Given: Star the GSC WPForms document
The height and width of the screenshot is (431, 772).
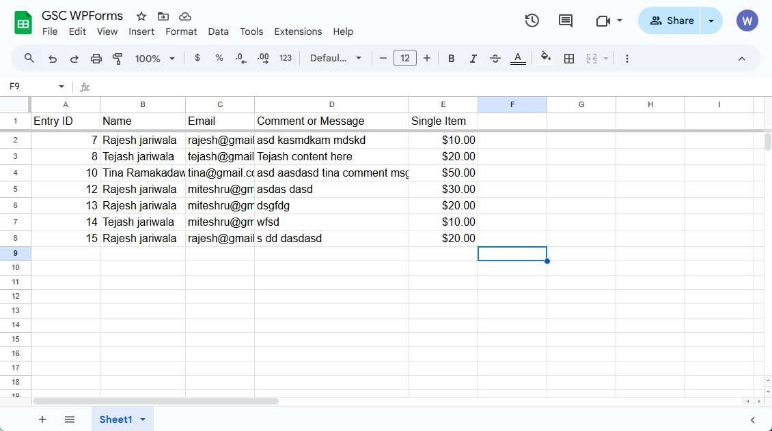Looking at the screenshot, I should pos(141,16).
